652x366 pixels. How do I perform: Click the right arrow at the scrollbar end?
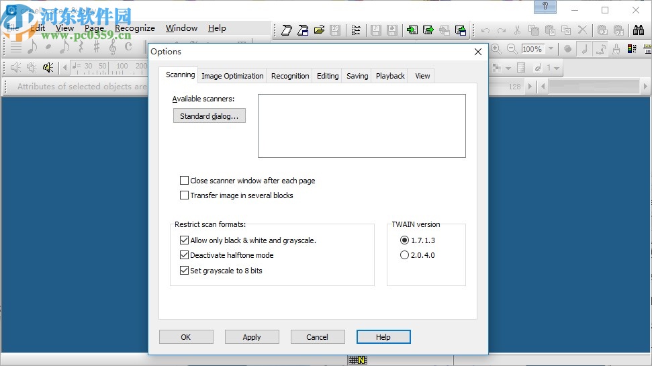645,87
